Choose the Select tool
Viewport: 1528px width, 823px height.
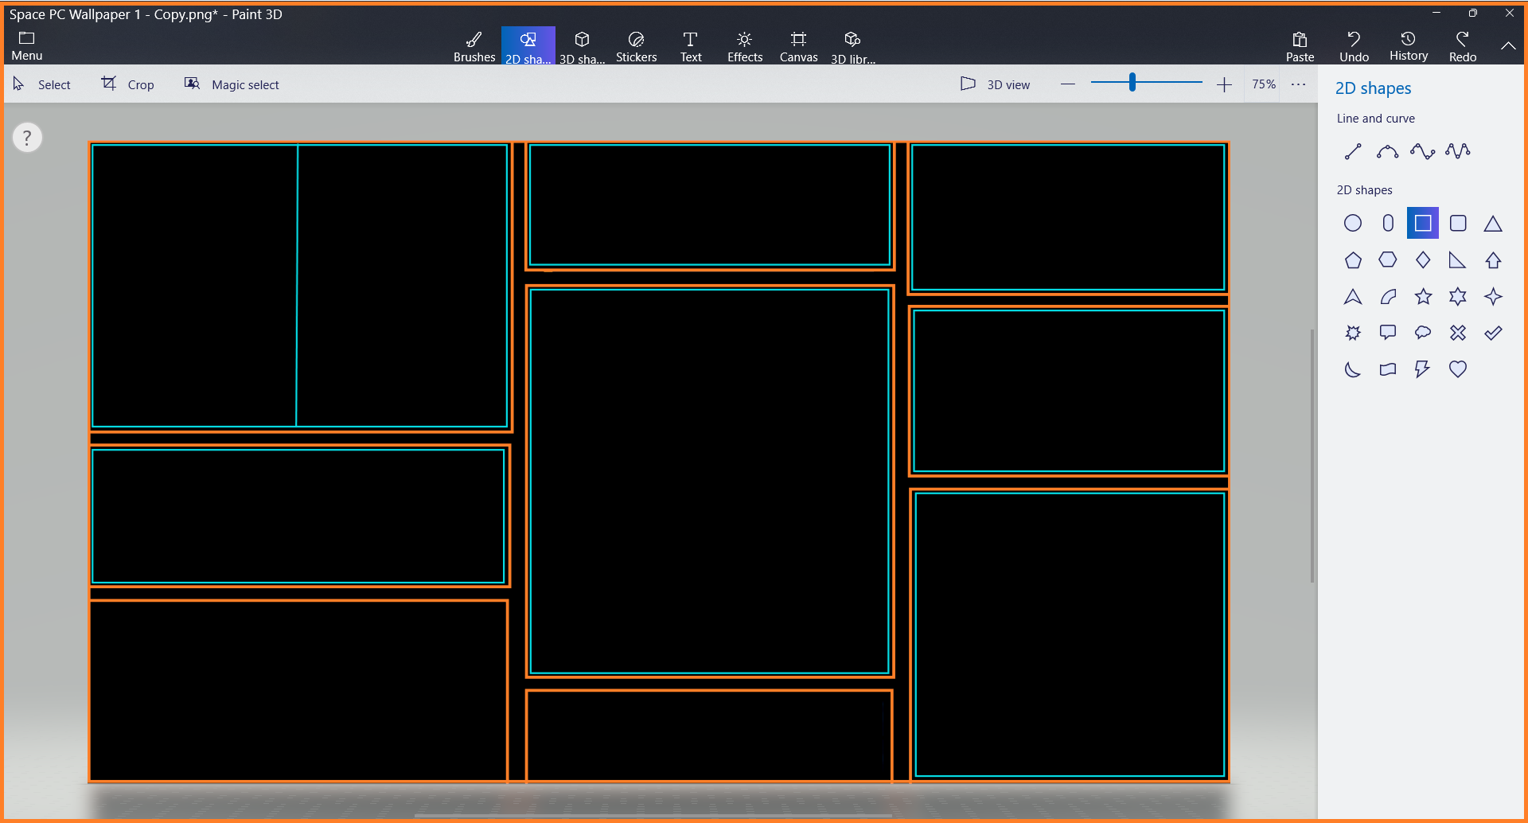pyautogui.click(x=42, y=84)
